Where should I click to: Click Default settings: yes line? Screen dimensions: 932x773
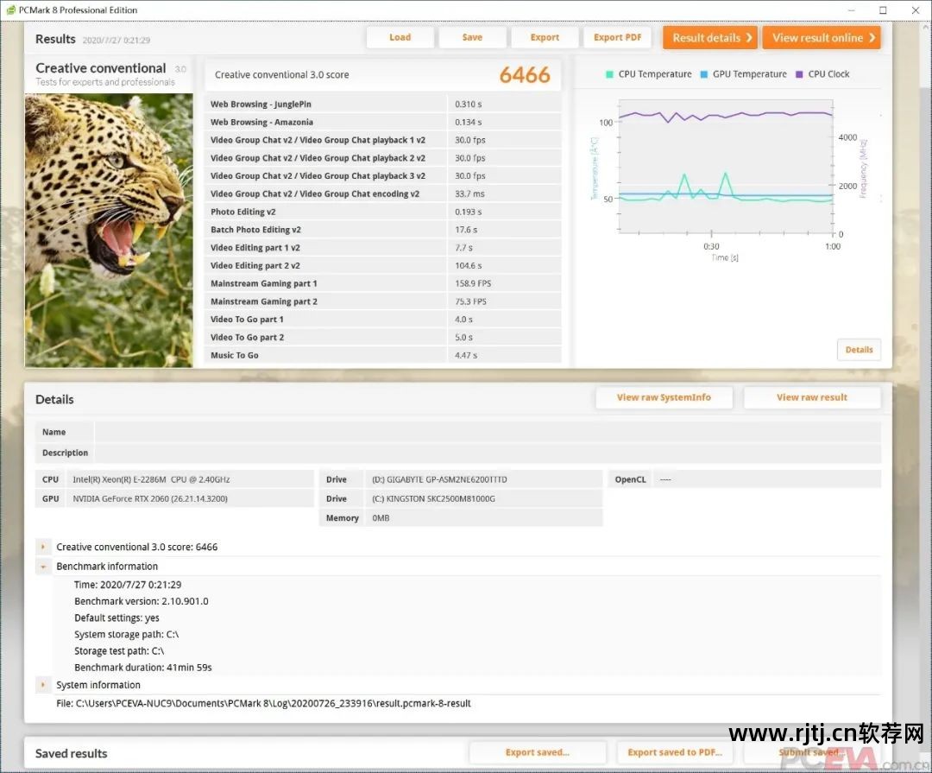[117, 618]
